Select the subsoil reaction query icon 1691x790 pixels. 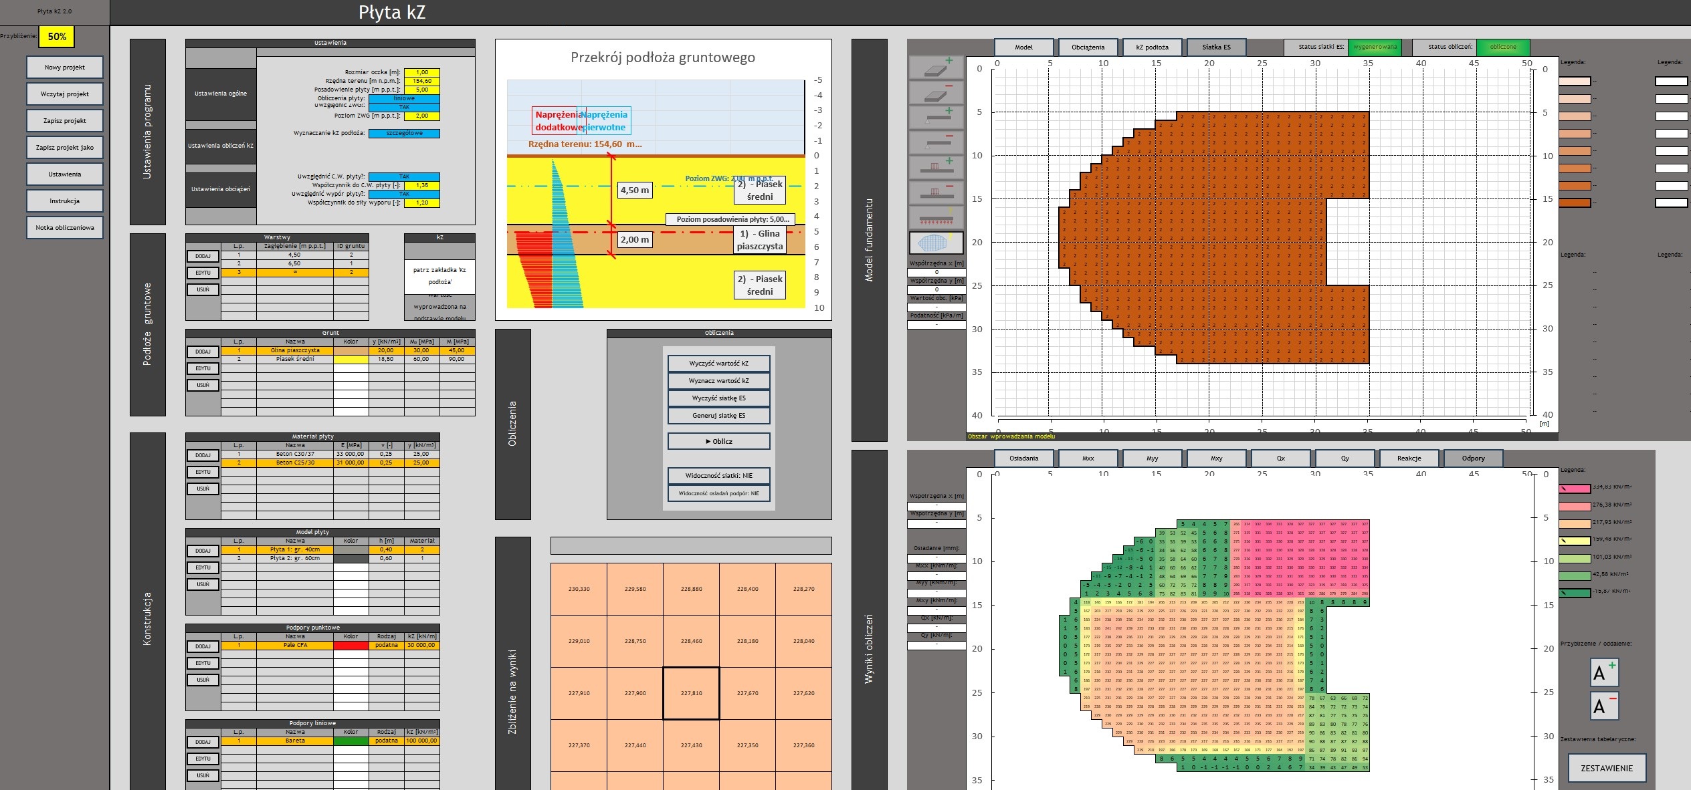pos(935,217)
